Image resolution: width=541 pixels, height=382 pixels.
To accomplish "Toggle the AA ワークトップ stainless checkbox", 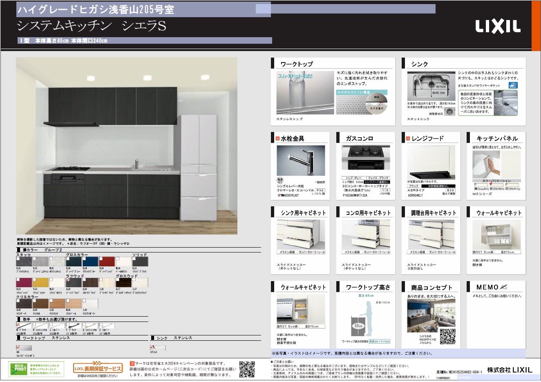I will tap(18, 347).
